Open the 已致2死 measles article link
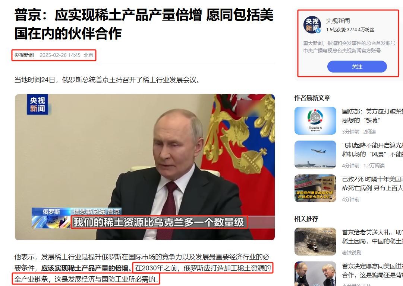Screen dimensions: 403x286 pyautogui.click(x=372, y=183)
